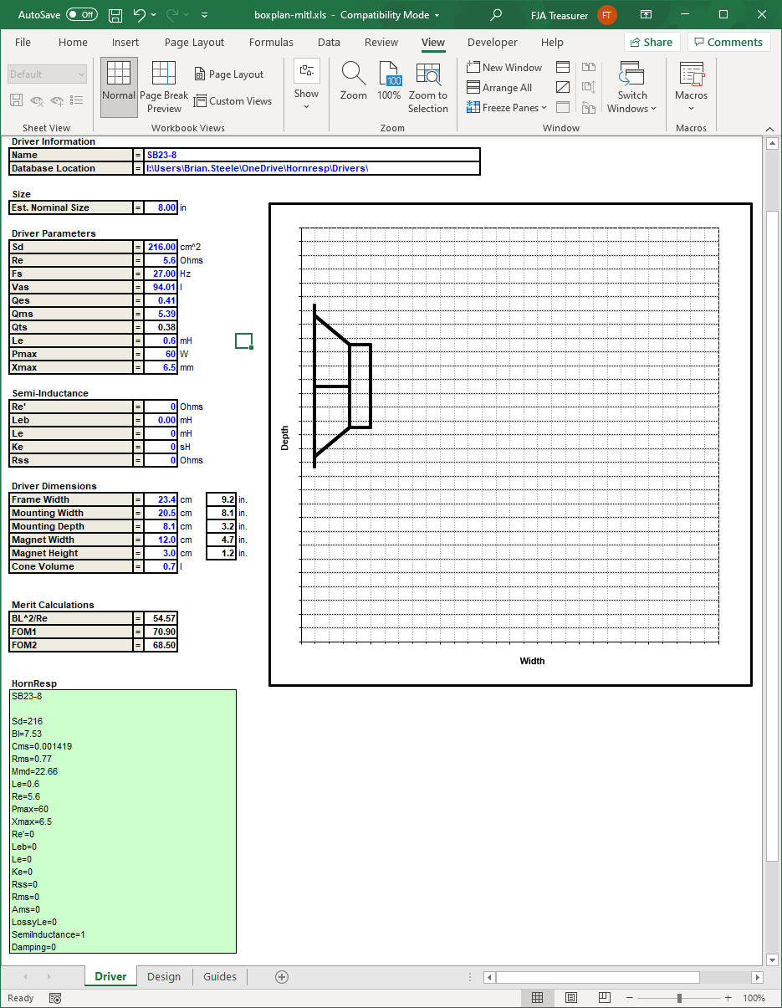This screenshot has width=782, height=1008.
Task: Open the Data tab
Action: point(329,42)
